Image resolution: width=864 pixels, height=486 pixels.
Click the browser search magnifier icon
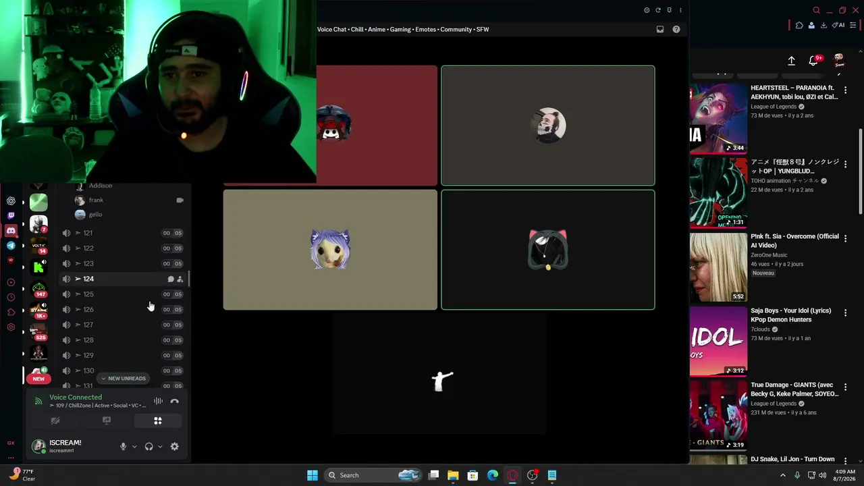816,10
